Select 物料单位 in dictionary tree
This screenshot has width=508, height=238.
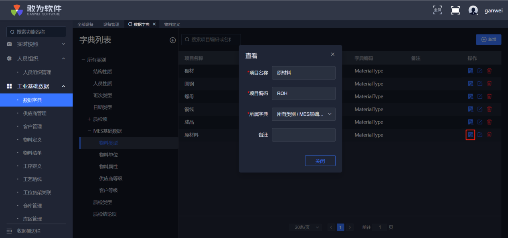click(x=108, y=155)
